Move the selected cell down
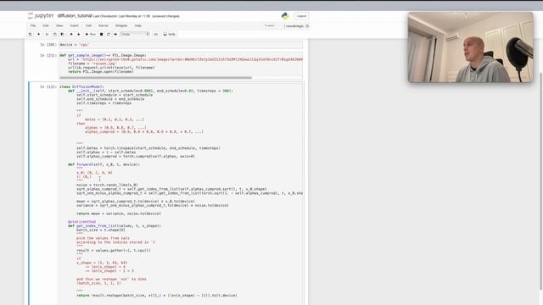 click(x=79, y=34)
